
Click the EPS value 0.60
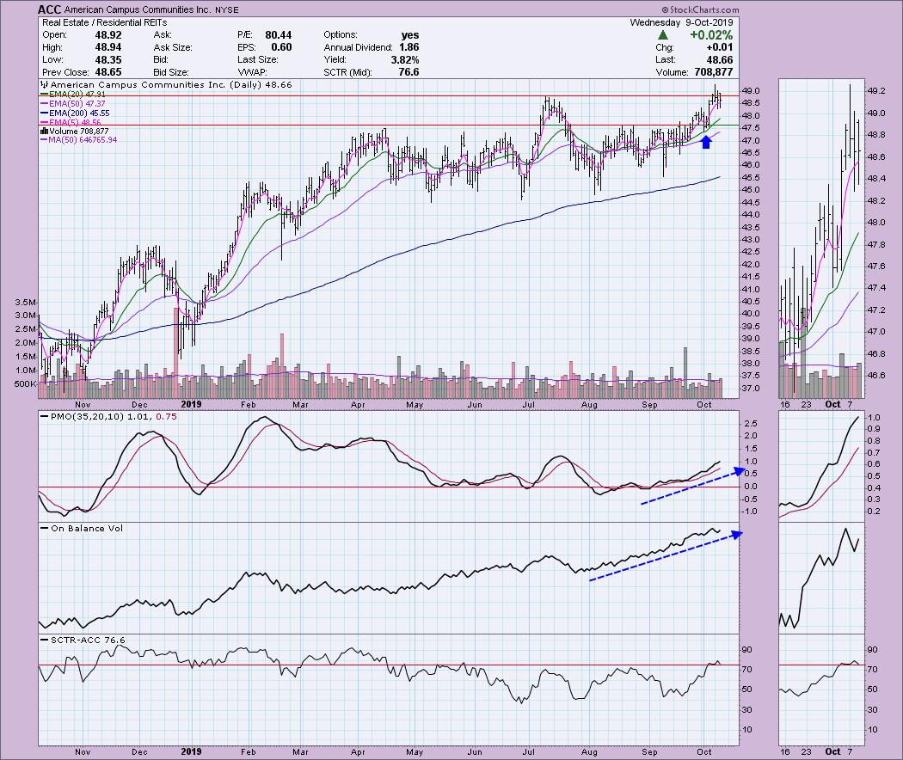pyautogui.click(x=281, y=47)
